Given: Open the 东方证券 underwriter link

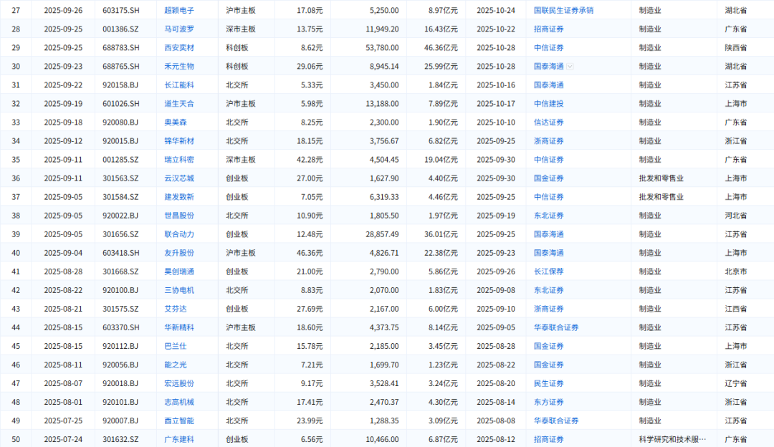Looking at the screenshot, I should click(549, 402).
